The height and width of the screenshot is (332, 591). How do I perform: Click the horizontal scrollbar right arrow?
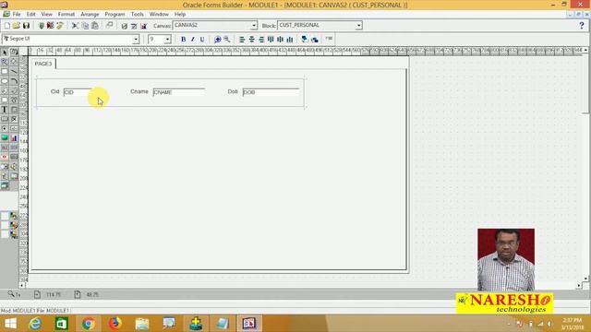point(579,286)
